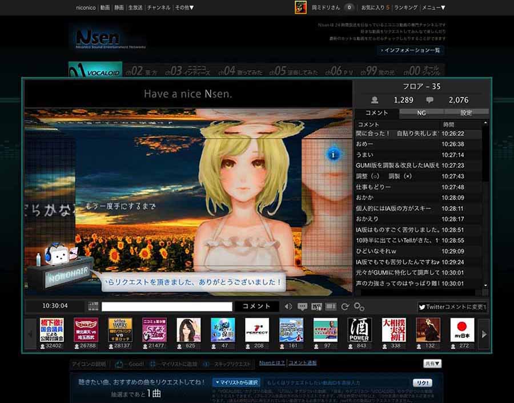The image size is (514, 403).
Task: Focus the comment text input field
Action: tap(167, 307)
